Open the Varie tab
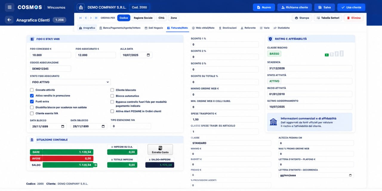Viewport: 382px width, 191px height. click(x=264, y=28)
